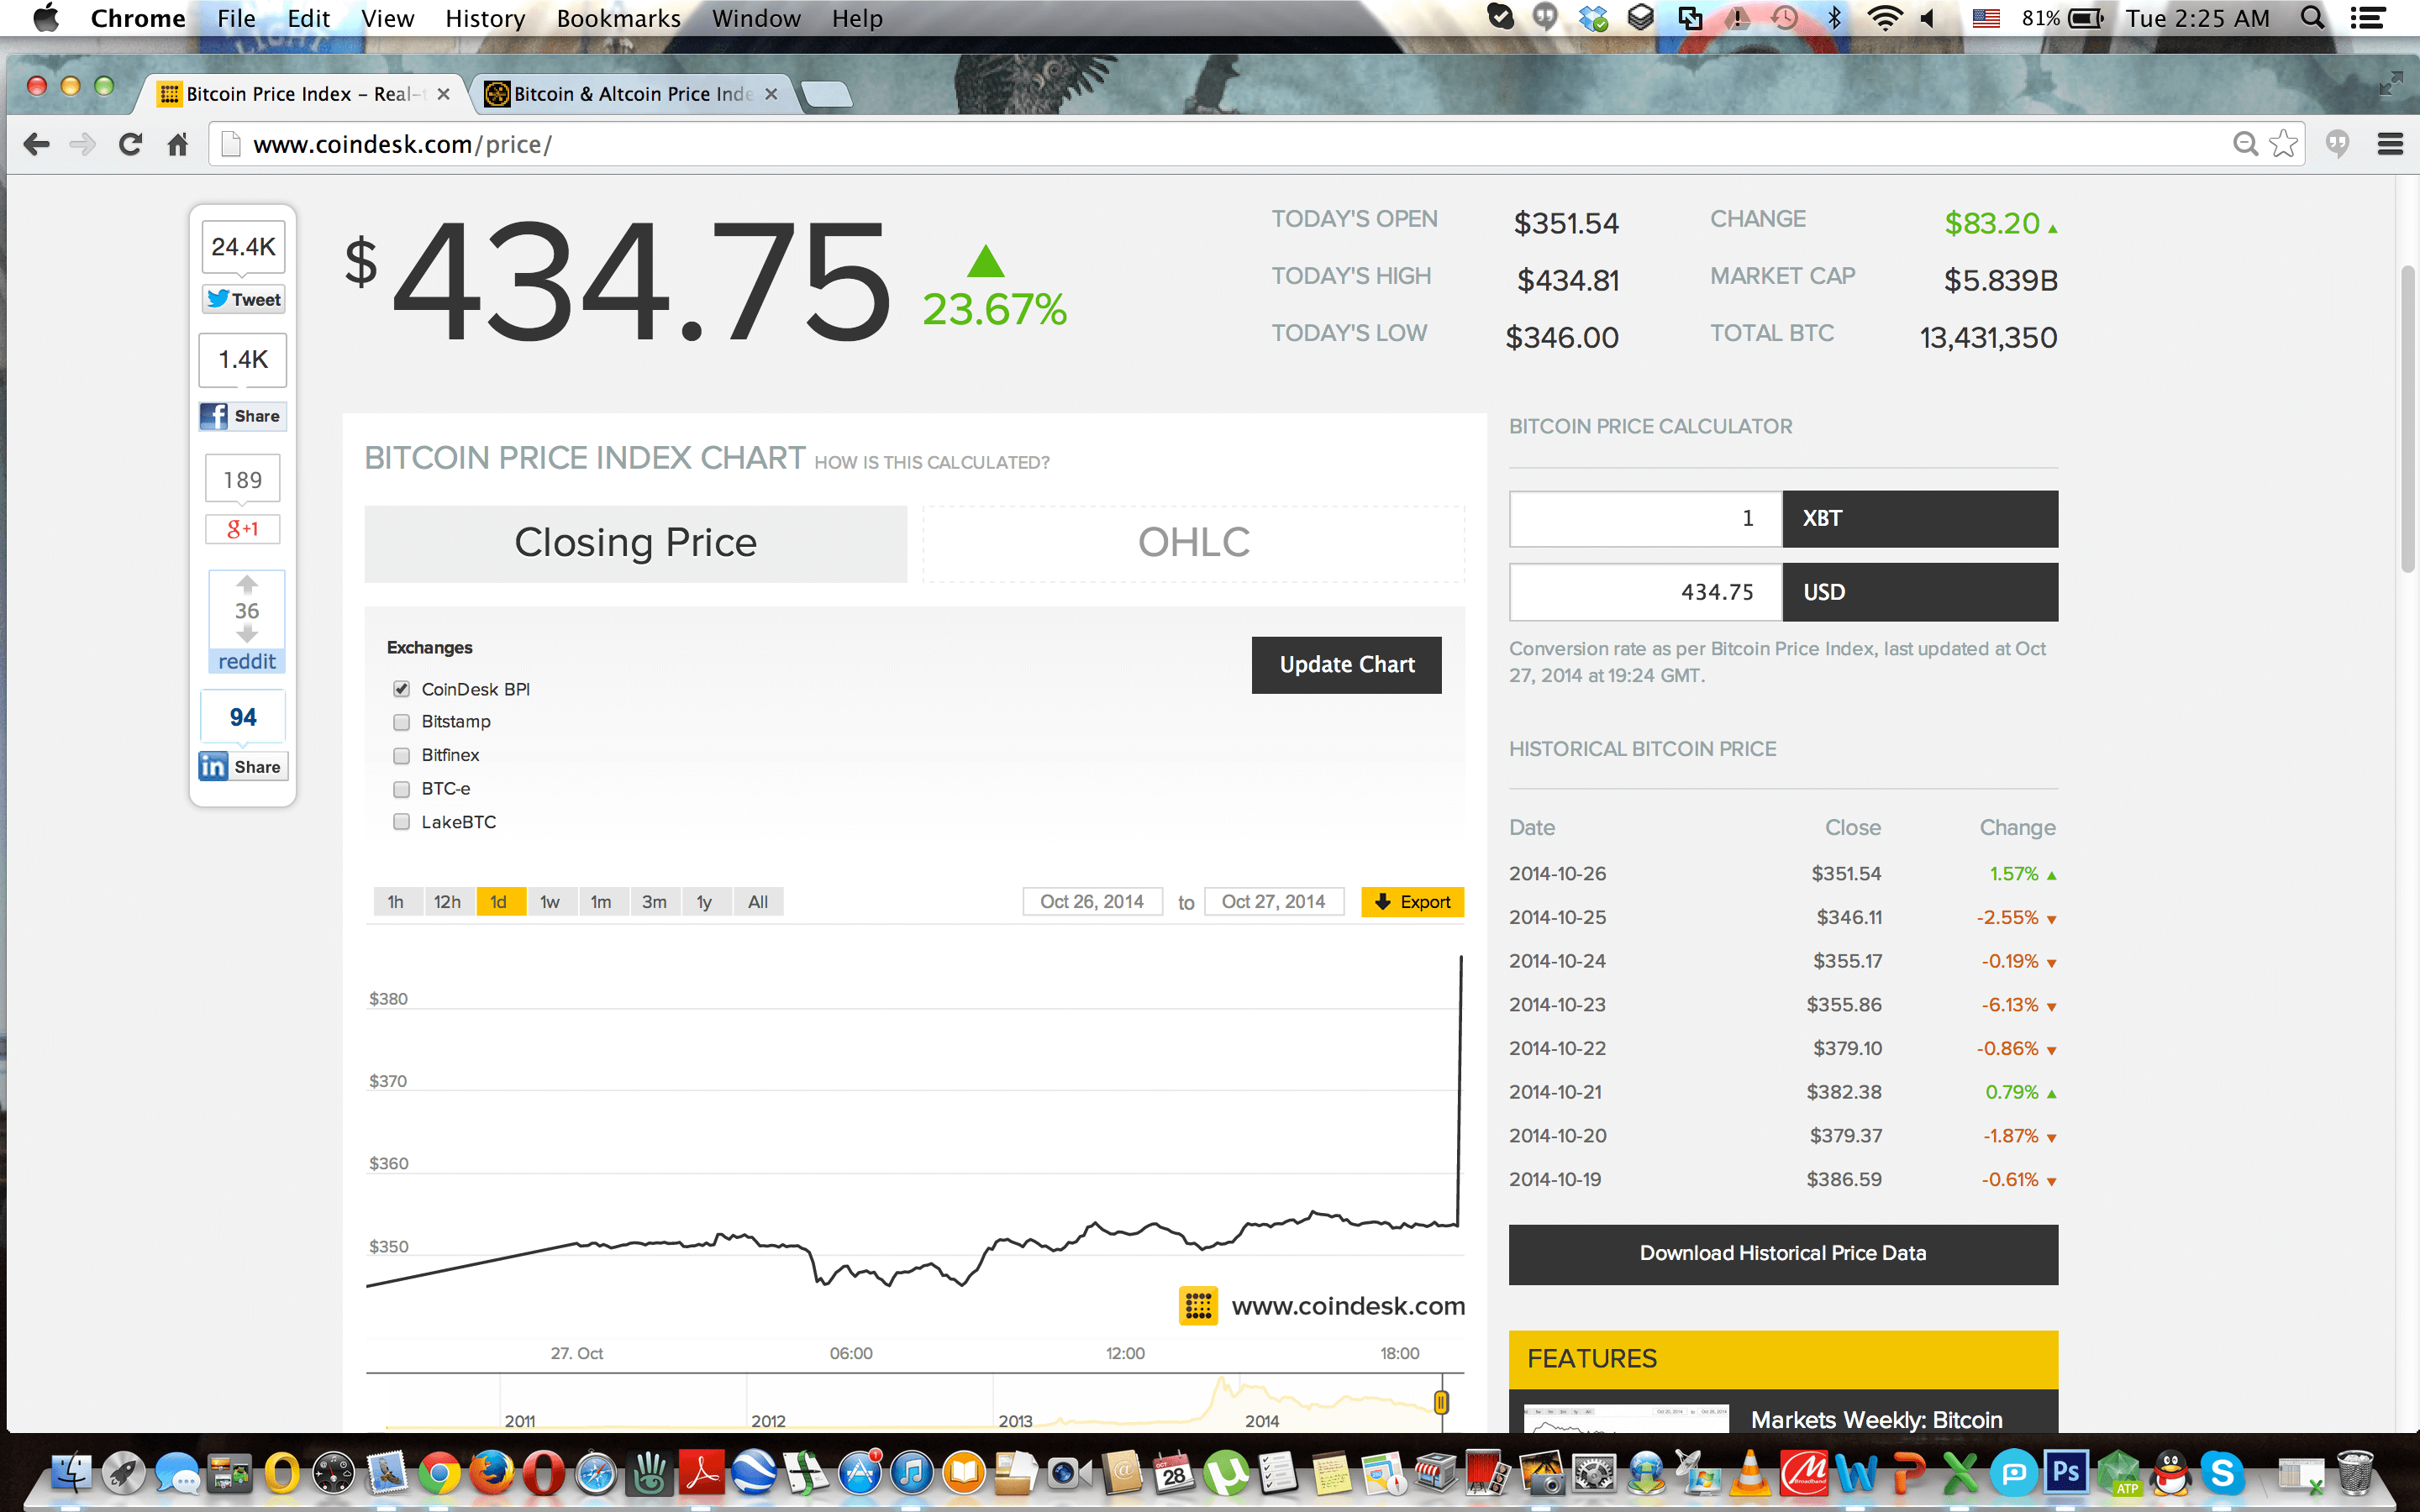Show the All time chart range
This screenshot has height=1512, width=2420.
click(x=758, y=902)
